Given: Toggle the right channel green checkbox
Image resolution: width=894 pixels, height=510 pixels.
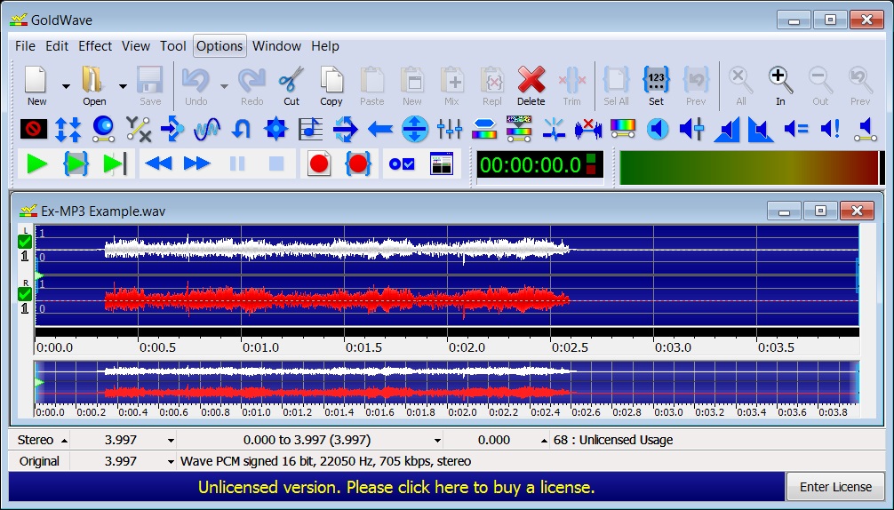Looking at the screenshot, I should 25,294.
